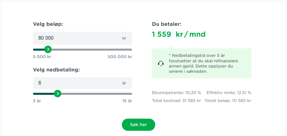Click the "15 år" maximum repayment label
Image resolution: width=287 pixels, height=136 pixels.
(x=127, y=101)
